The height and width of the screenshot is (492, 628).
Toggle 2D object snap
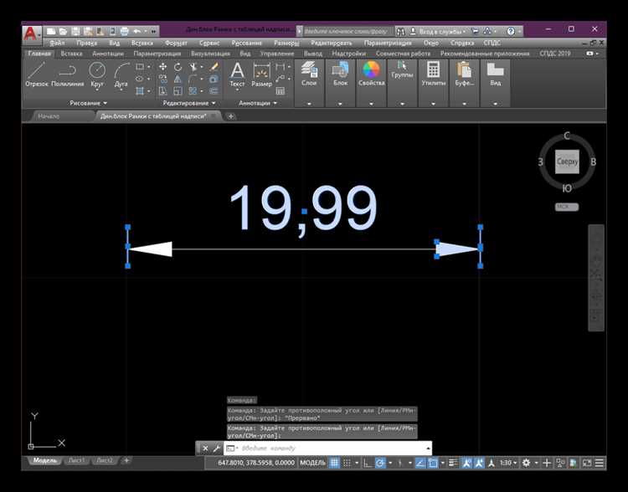(x=433, y=463)
